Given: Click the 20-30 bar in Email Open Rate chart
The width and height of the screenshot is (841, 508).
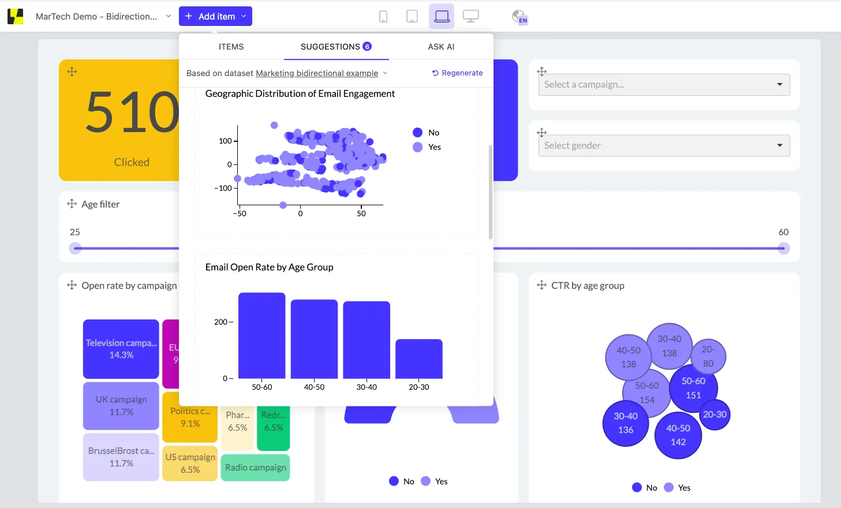Looking at the screenshot, I should [x=419, y=359].
